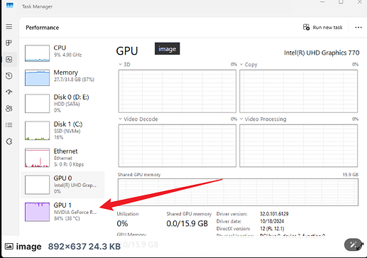The image size is (367, 258).
Task: Open the Copy engine dropdown chevron
Action: click(x=241, y=65)
